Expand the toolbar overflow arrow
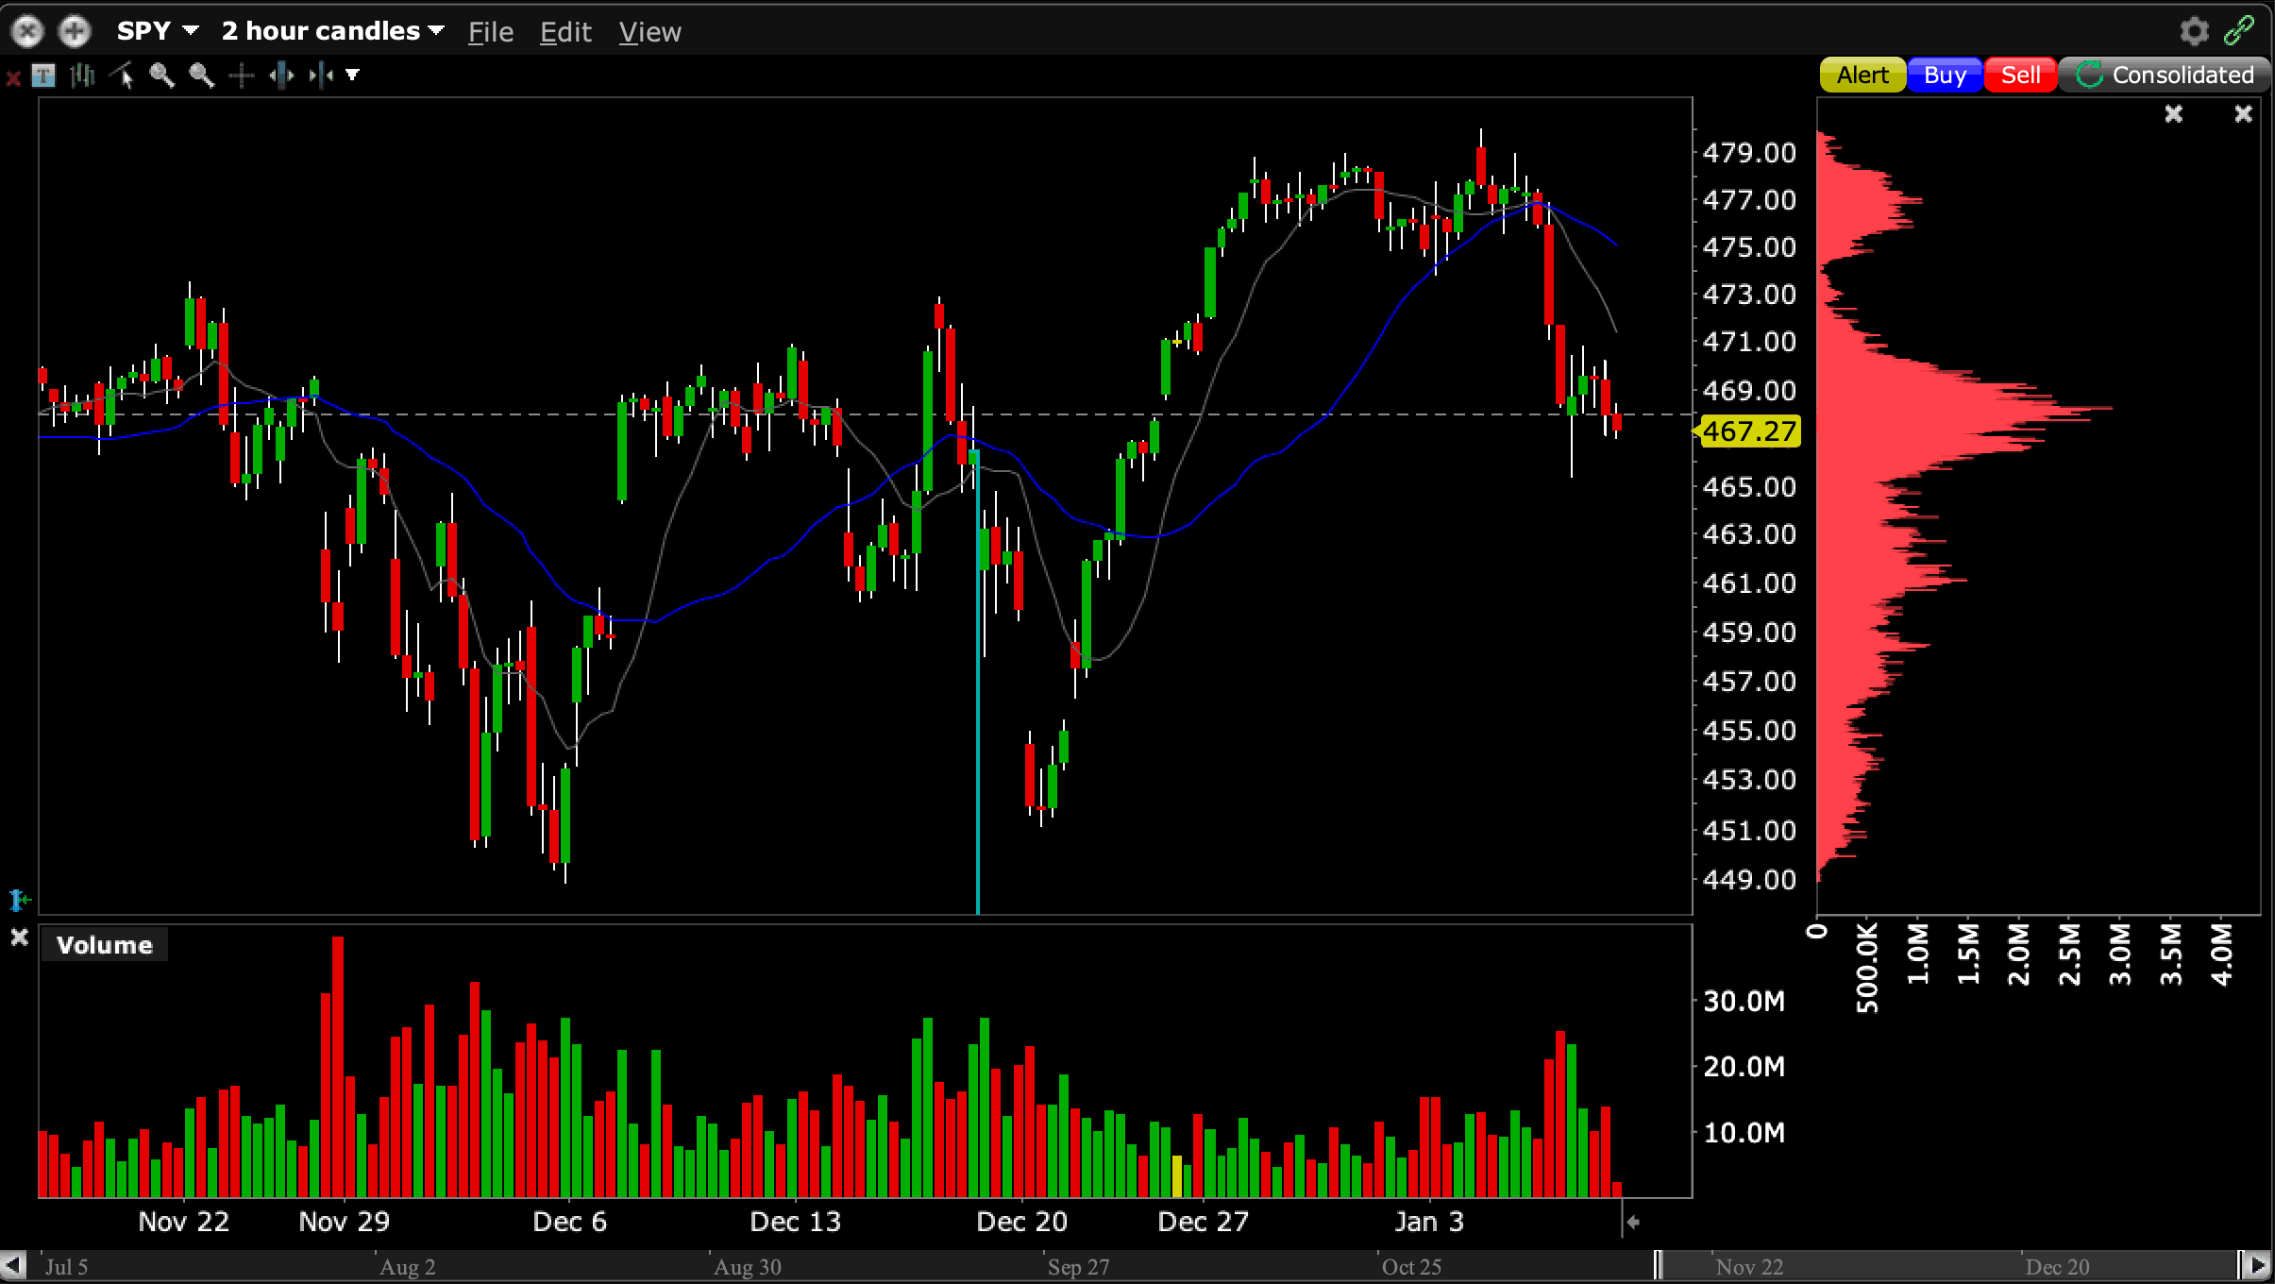Viewport: 2275px width, 1284px height. click(x=352, y=76)
